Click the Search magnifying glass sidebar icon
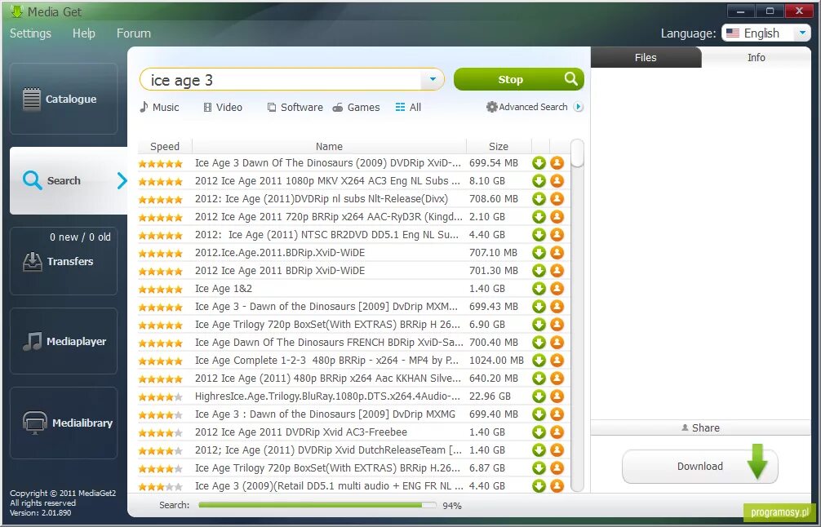The height and width of the screenshot is (527, 821). coord(32,180)
